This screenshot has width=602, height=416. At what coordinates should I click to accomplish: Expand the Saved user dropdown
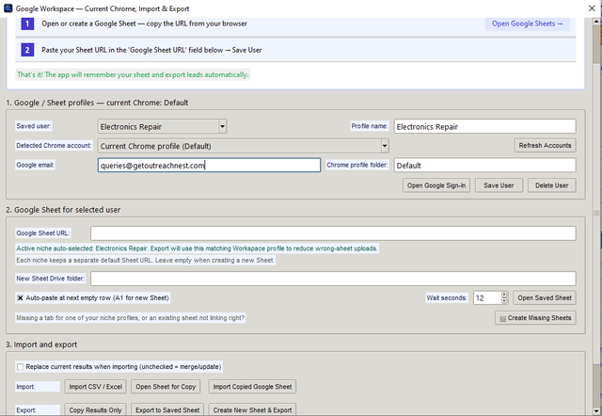[x=222, y=126]
